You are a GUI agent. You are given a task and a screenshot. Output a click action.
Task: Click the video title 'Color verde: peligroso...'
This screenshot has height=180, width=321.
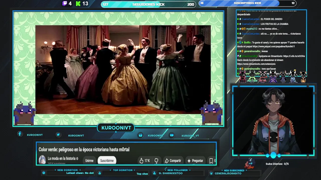84,149
